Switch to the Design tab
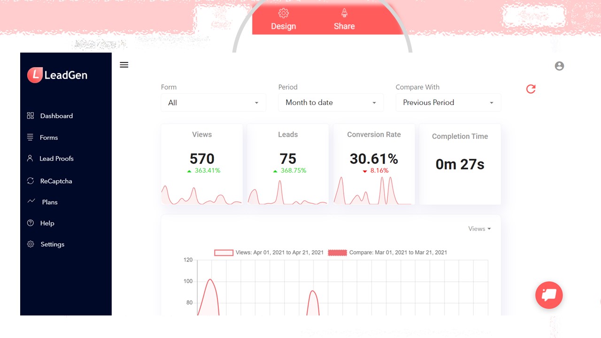Screen dimensions: 601x338 click(283, 20)
